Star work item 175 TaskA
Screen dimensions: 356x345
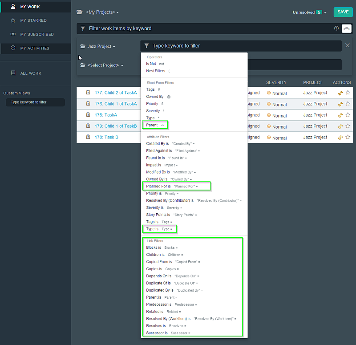click(348, 115)
